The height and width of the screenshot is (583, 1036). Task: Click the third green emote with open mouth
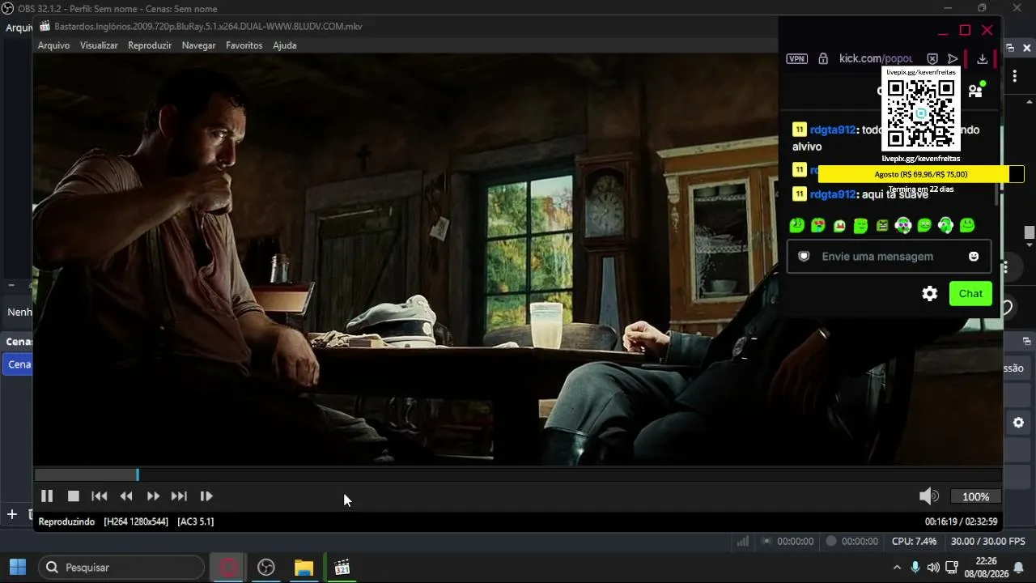pyautogui.click(x=839, y=225)
